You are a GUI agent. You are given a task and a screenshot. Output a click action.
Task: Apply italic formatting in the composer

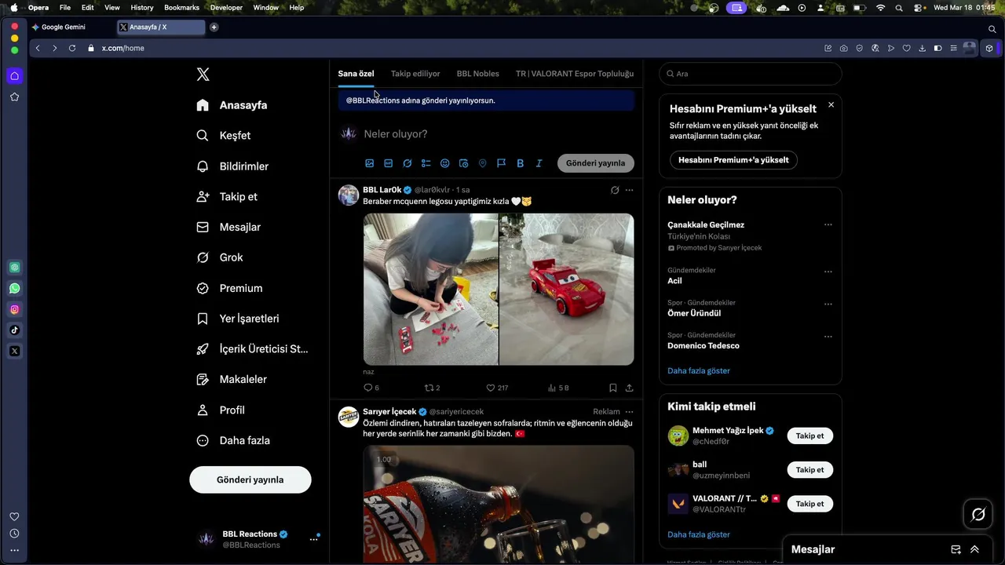coord(539,163)
